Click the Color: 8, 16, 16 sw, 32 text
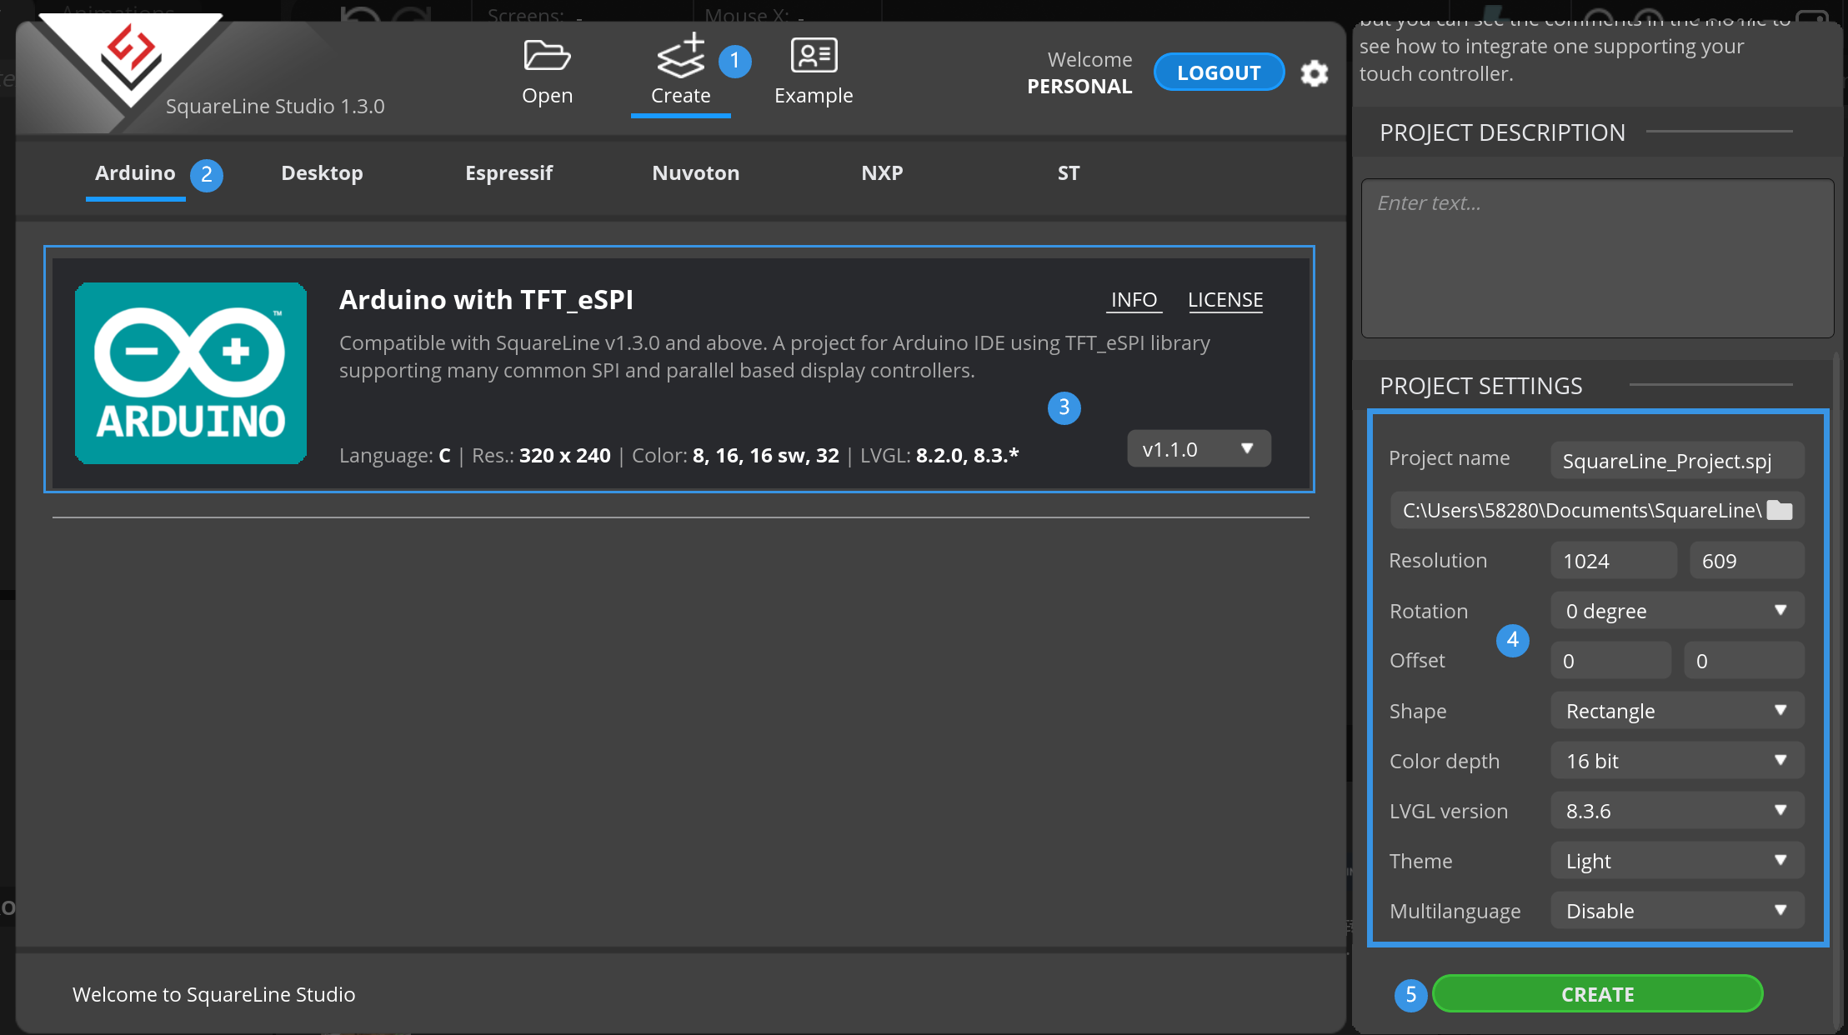The image size is (1848, 1035). 735,456
